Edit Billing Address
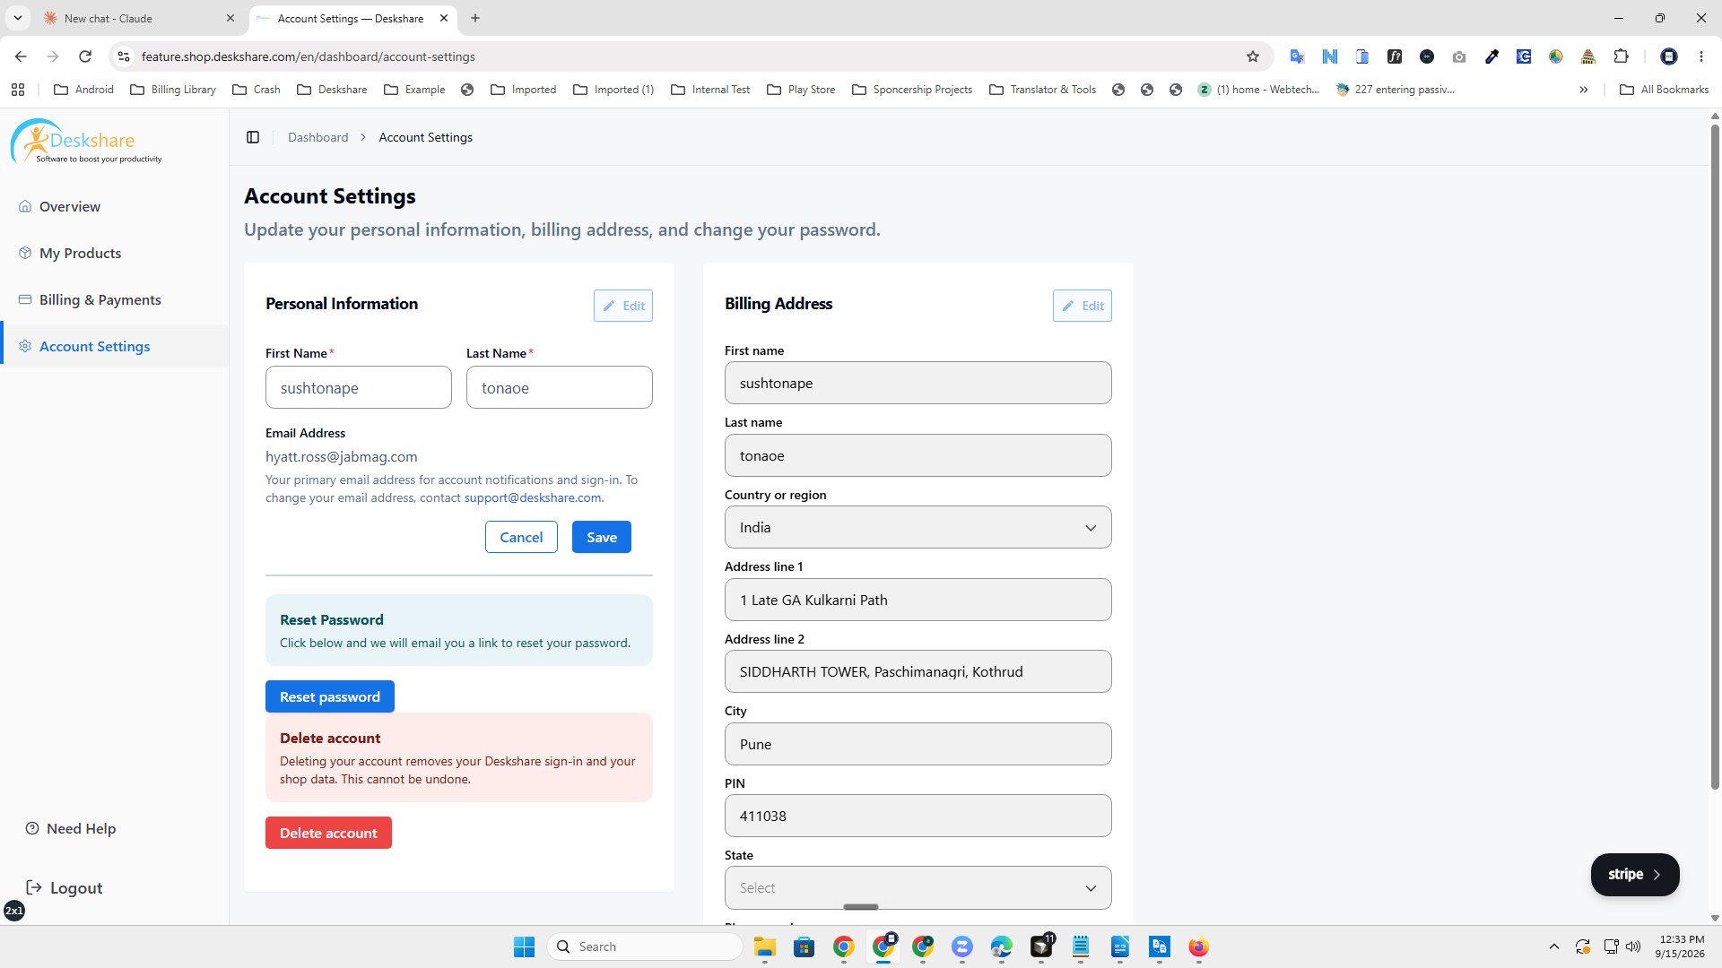1722x968 pixels. [1083, 306]
